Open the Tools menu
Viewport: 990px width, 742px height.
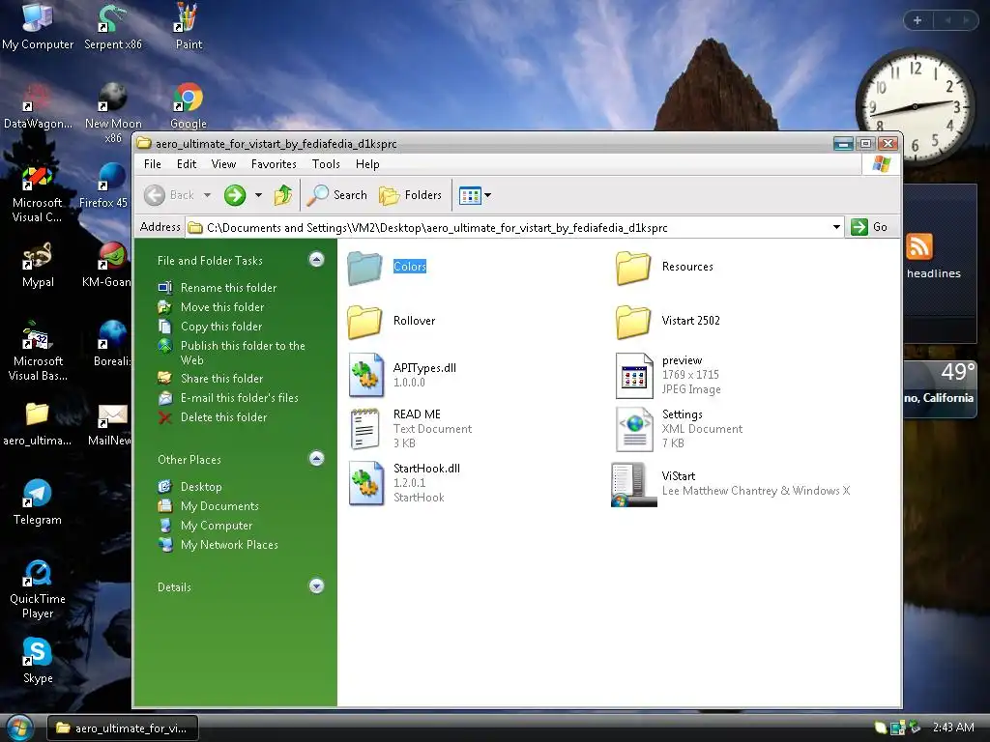(326, 164)
